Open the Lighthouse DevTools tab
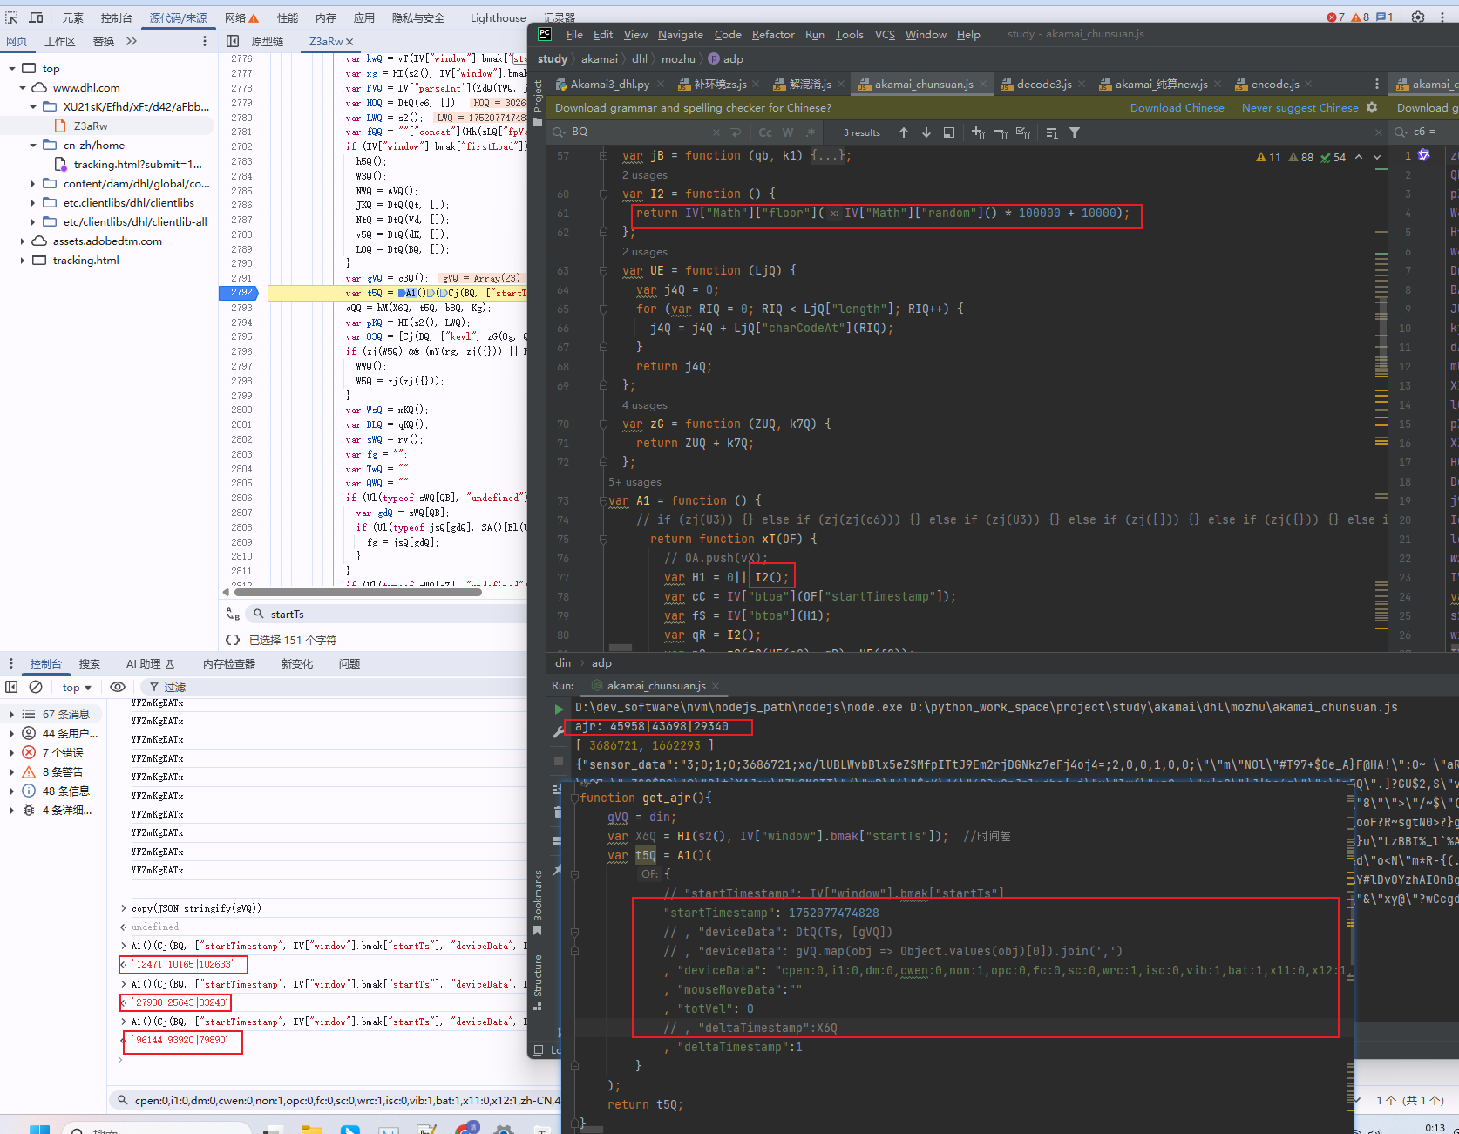 (498, 17)
